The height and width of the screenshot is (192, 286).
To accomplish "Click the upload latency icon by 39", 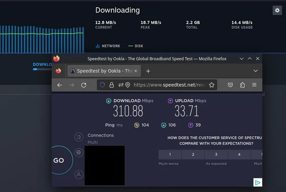I will pyautogui.click(x=191, y=125).
